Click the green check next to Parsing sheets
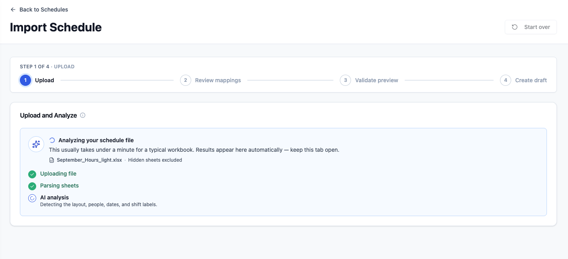Image resolution: width=568 pixels, height=259 pixels. [32, 186]
